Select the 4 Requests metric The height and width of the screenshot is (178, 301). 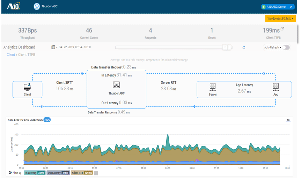[x=150, y=33]
